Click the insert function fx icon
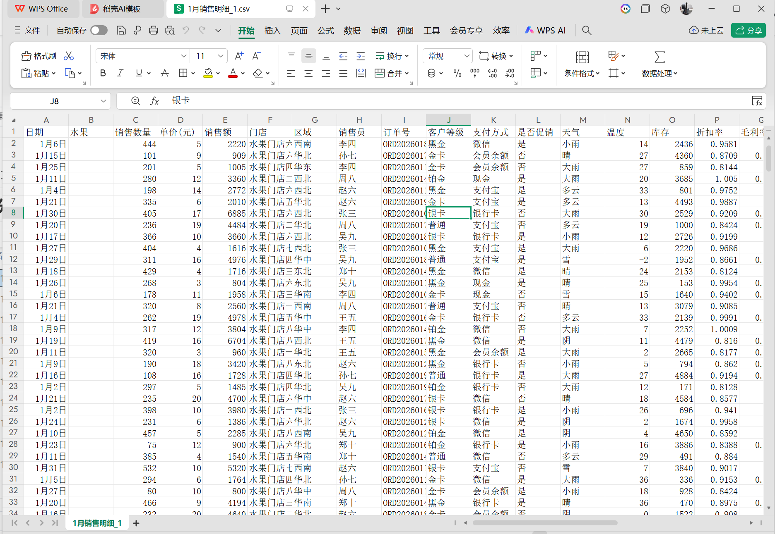This screenshot has height=534, width=775. pyautogui.click(x=154, y=101)
